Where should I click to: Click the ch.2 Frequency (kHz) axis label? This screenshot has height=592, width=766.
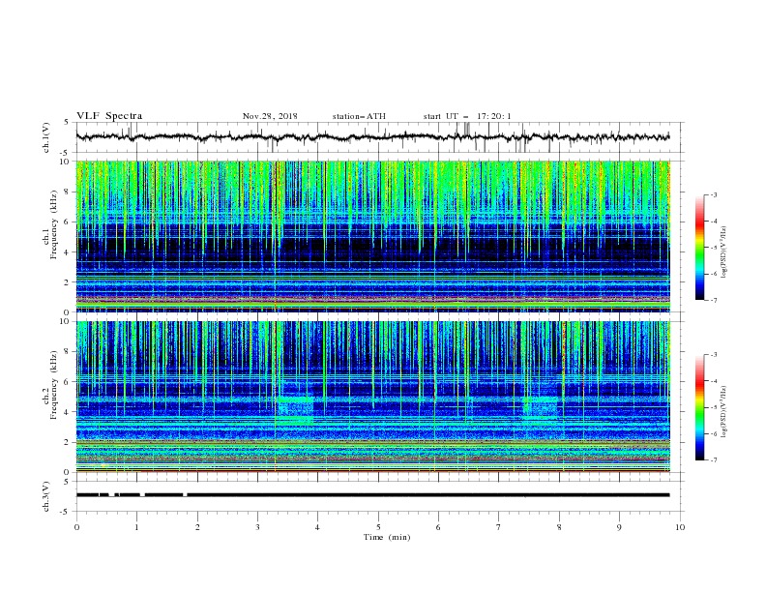(x=49, y=385)
